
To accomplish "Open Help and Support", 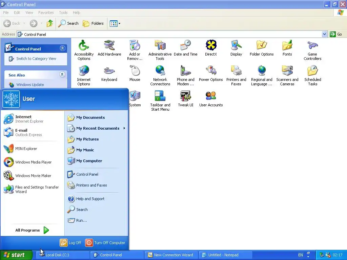I will 97,198.
